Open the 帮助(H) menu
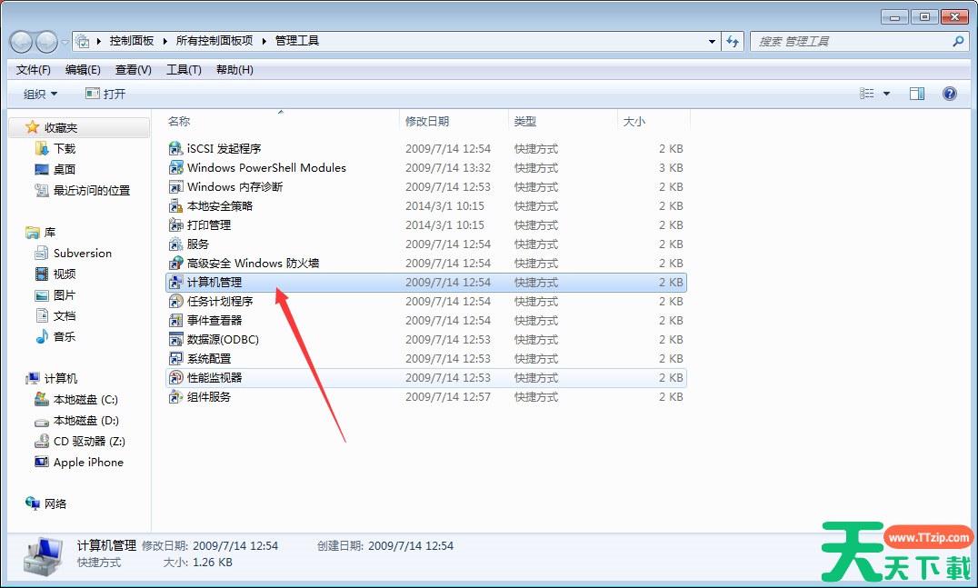The width and height of the screenshot is (978, 588). (x=235, y=70)
